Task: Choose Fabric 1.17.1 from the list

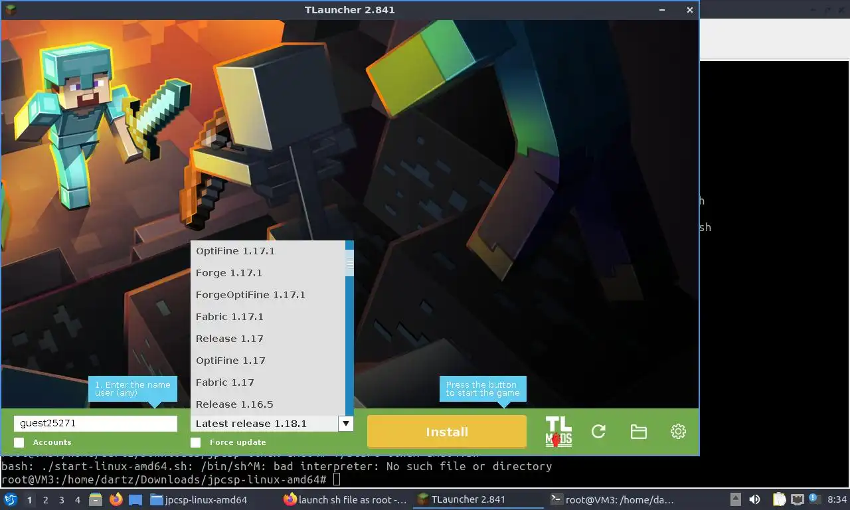Action: coord(268,317)
